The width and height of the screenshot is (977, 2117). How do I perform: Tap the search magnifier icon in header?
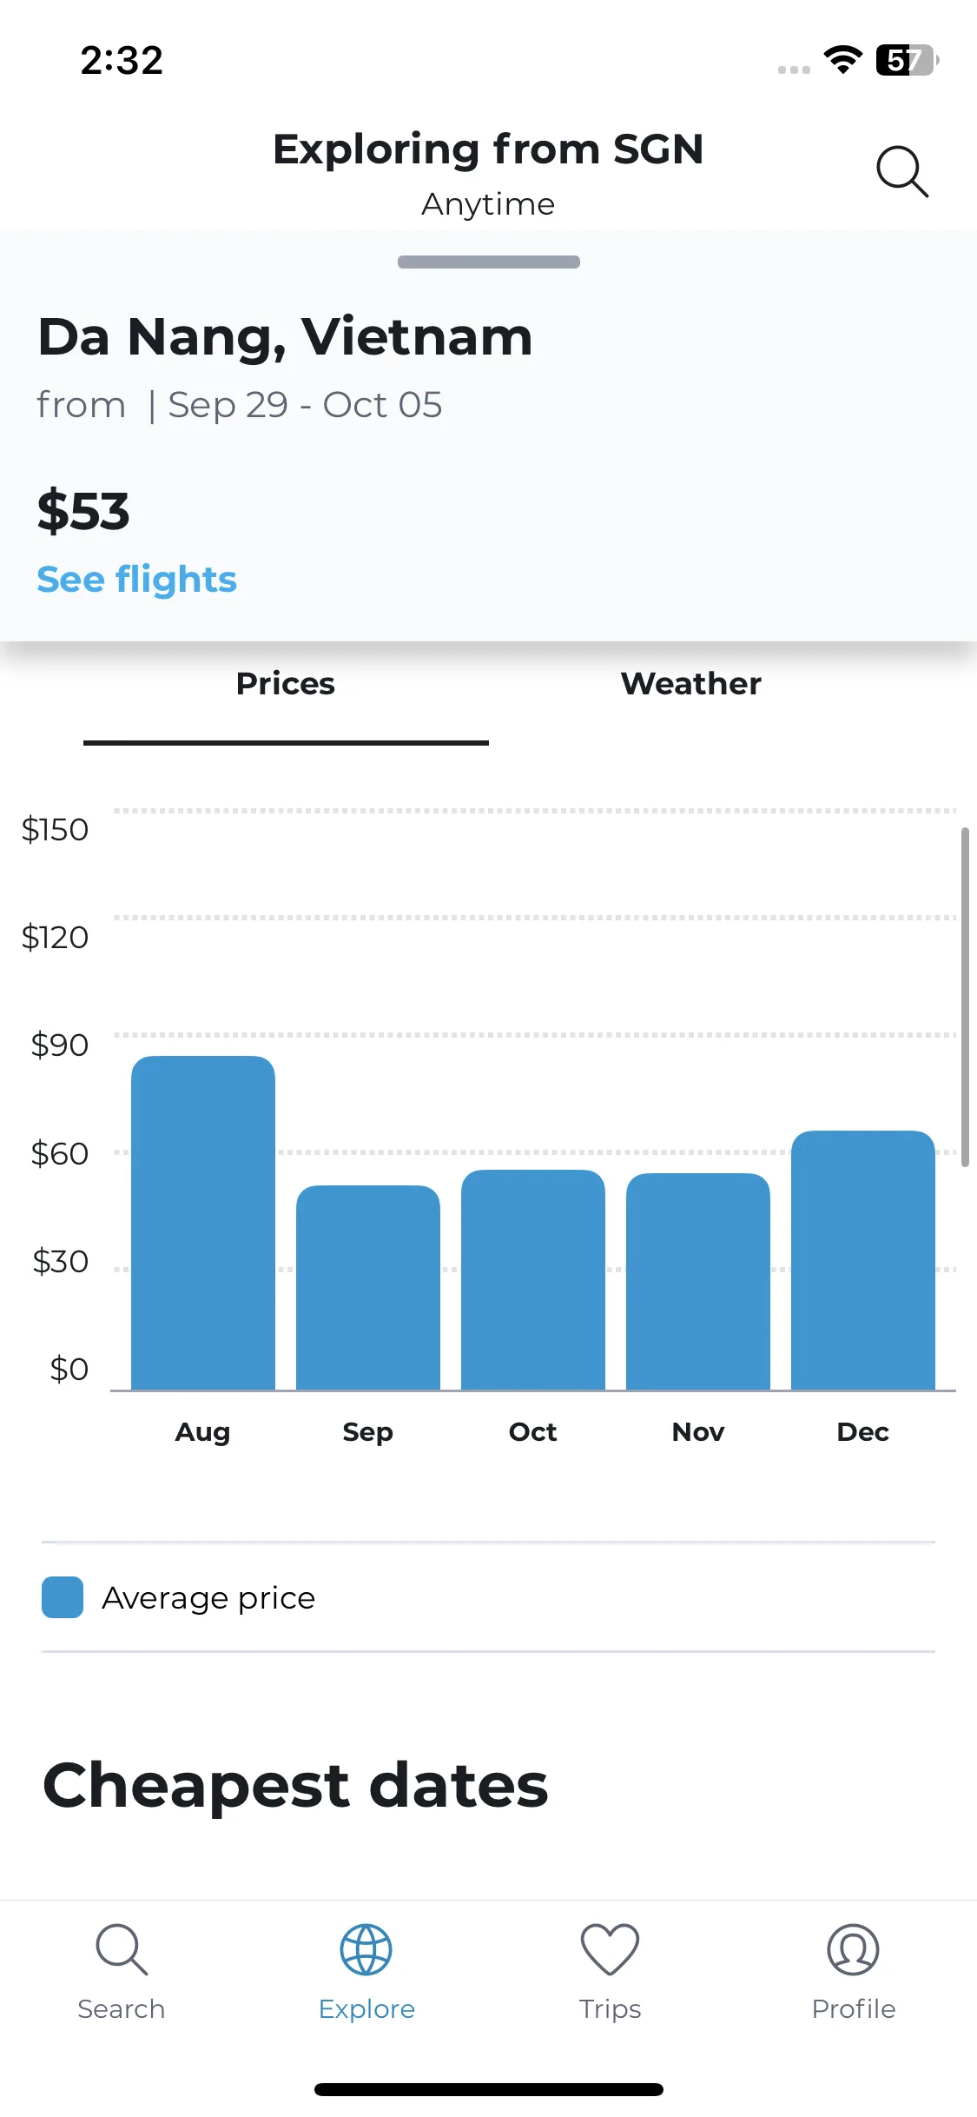pyautogui.click(x=902, y=171)
